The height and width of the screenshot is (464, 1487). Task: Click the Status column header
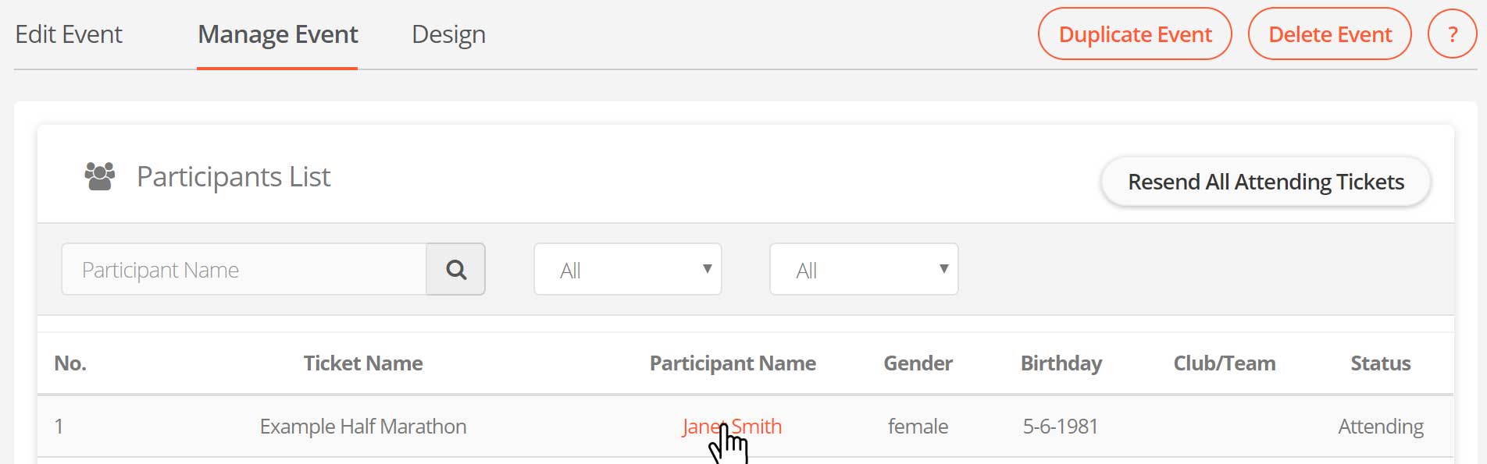pyautogui.click(x=1380, y=363)
